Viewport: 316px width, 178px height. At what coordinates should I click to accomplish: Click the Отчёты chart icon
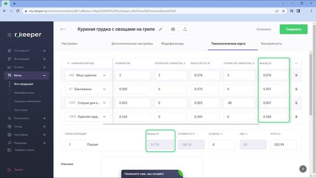coord(9,67)
